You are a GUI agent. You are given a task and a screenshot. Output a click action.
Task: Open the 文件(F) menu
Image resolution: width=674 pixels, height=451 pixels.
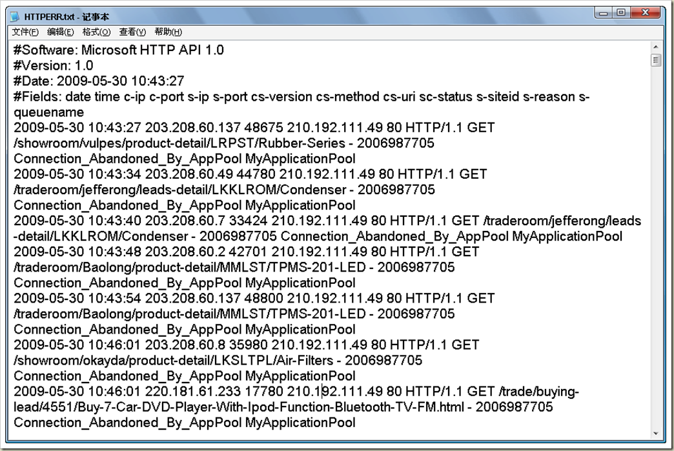[x=25, y=32]
